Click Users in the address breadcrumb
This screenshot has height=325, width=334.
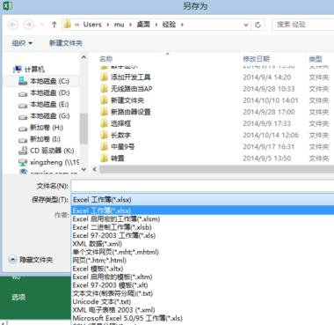[x=92, y=25]
